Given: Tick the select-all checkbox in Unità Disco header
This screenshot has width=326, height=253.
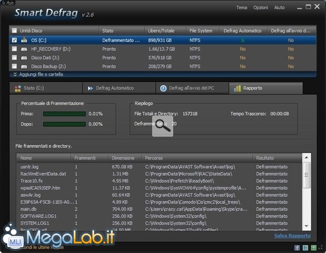Looking at the screenshot, I should (14, 30).
